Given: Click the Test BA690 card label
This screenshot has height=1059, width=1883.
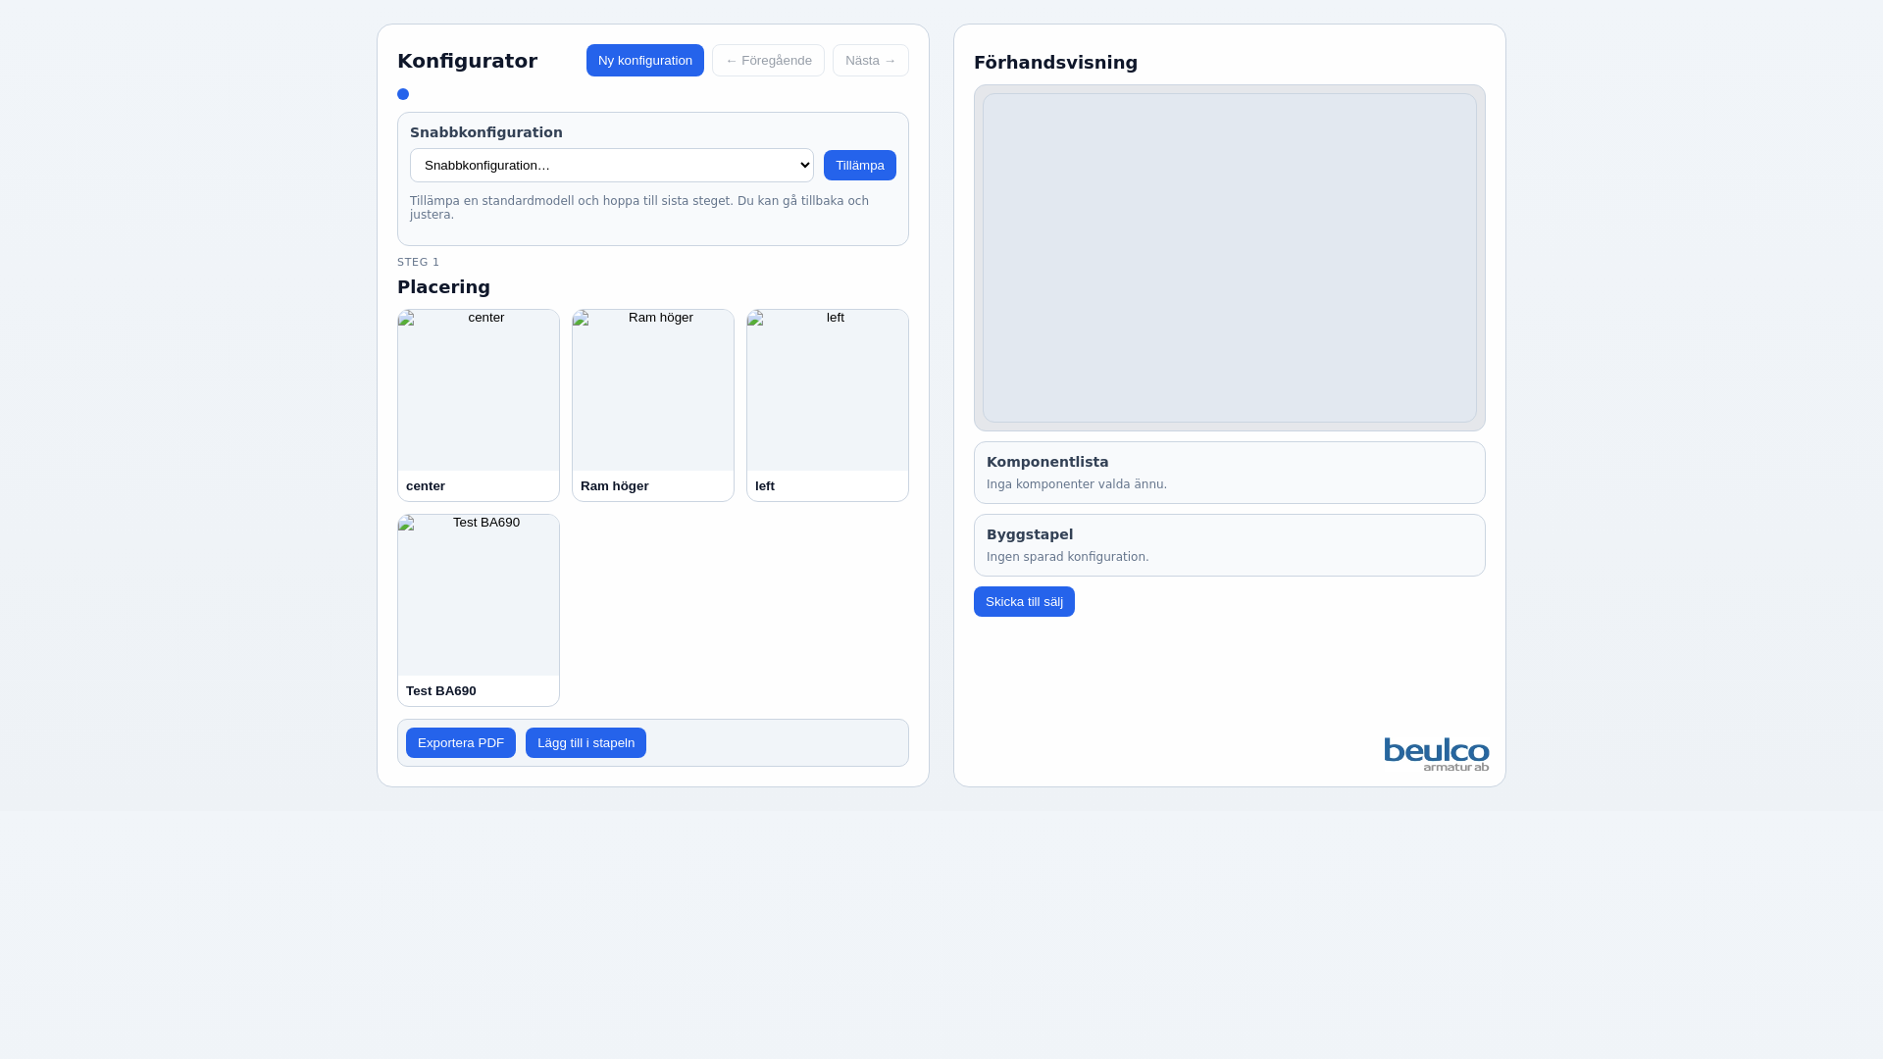Looking at the screenshot, I should point(441,691).
